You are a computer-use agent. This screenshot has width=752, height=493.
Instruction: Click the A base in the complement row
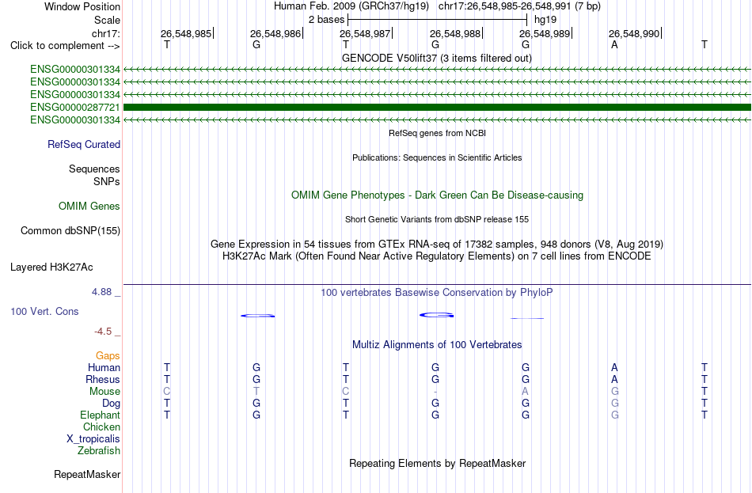pos(614,45)
